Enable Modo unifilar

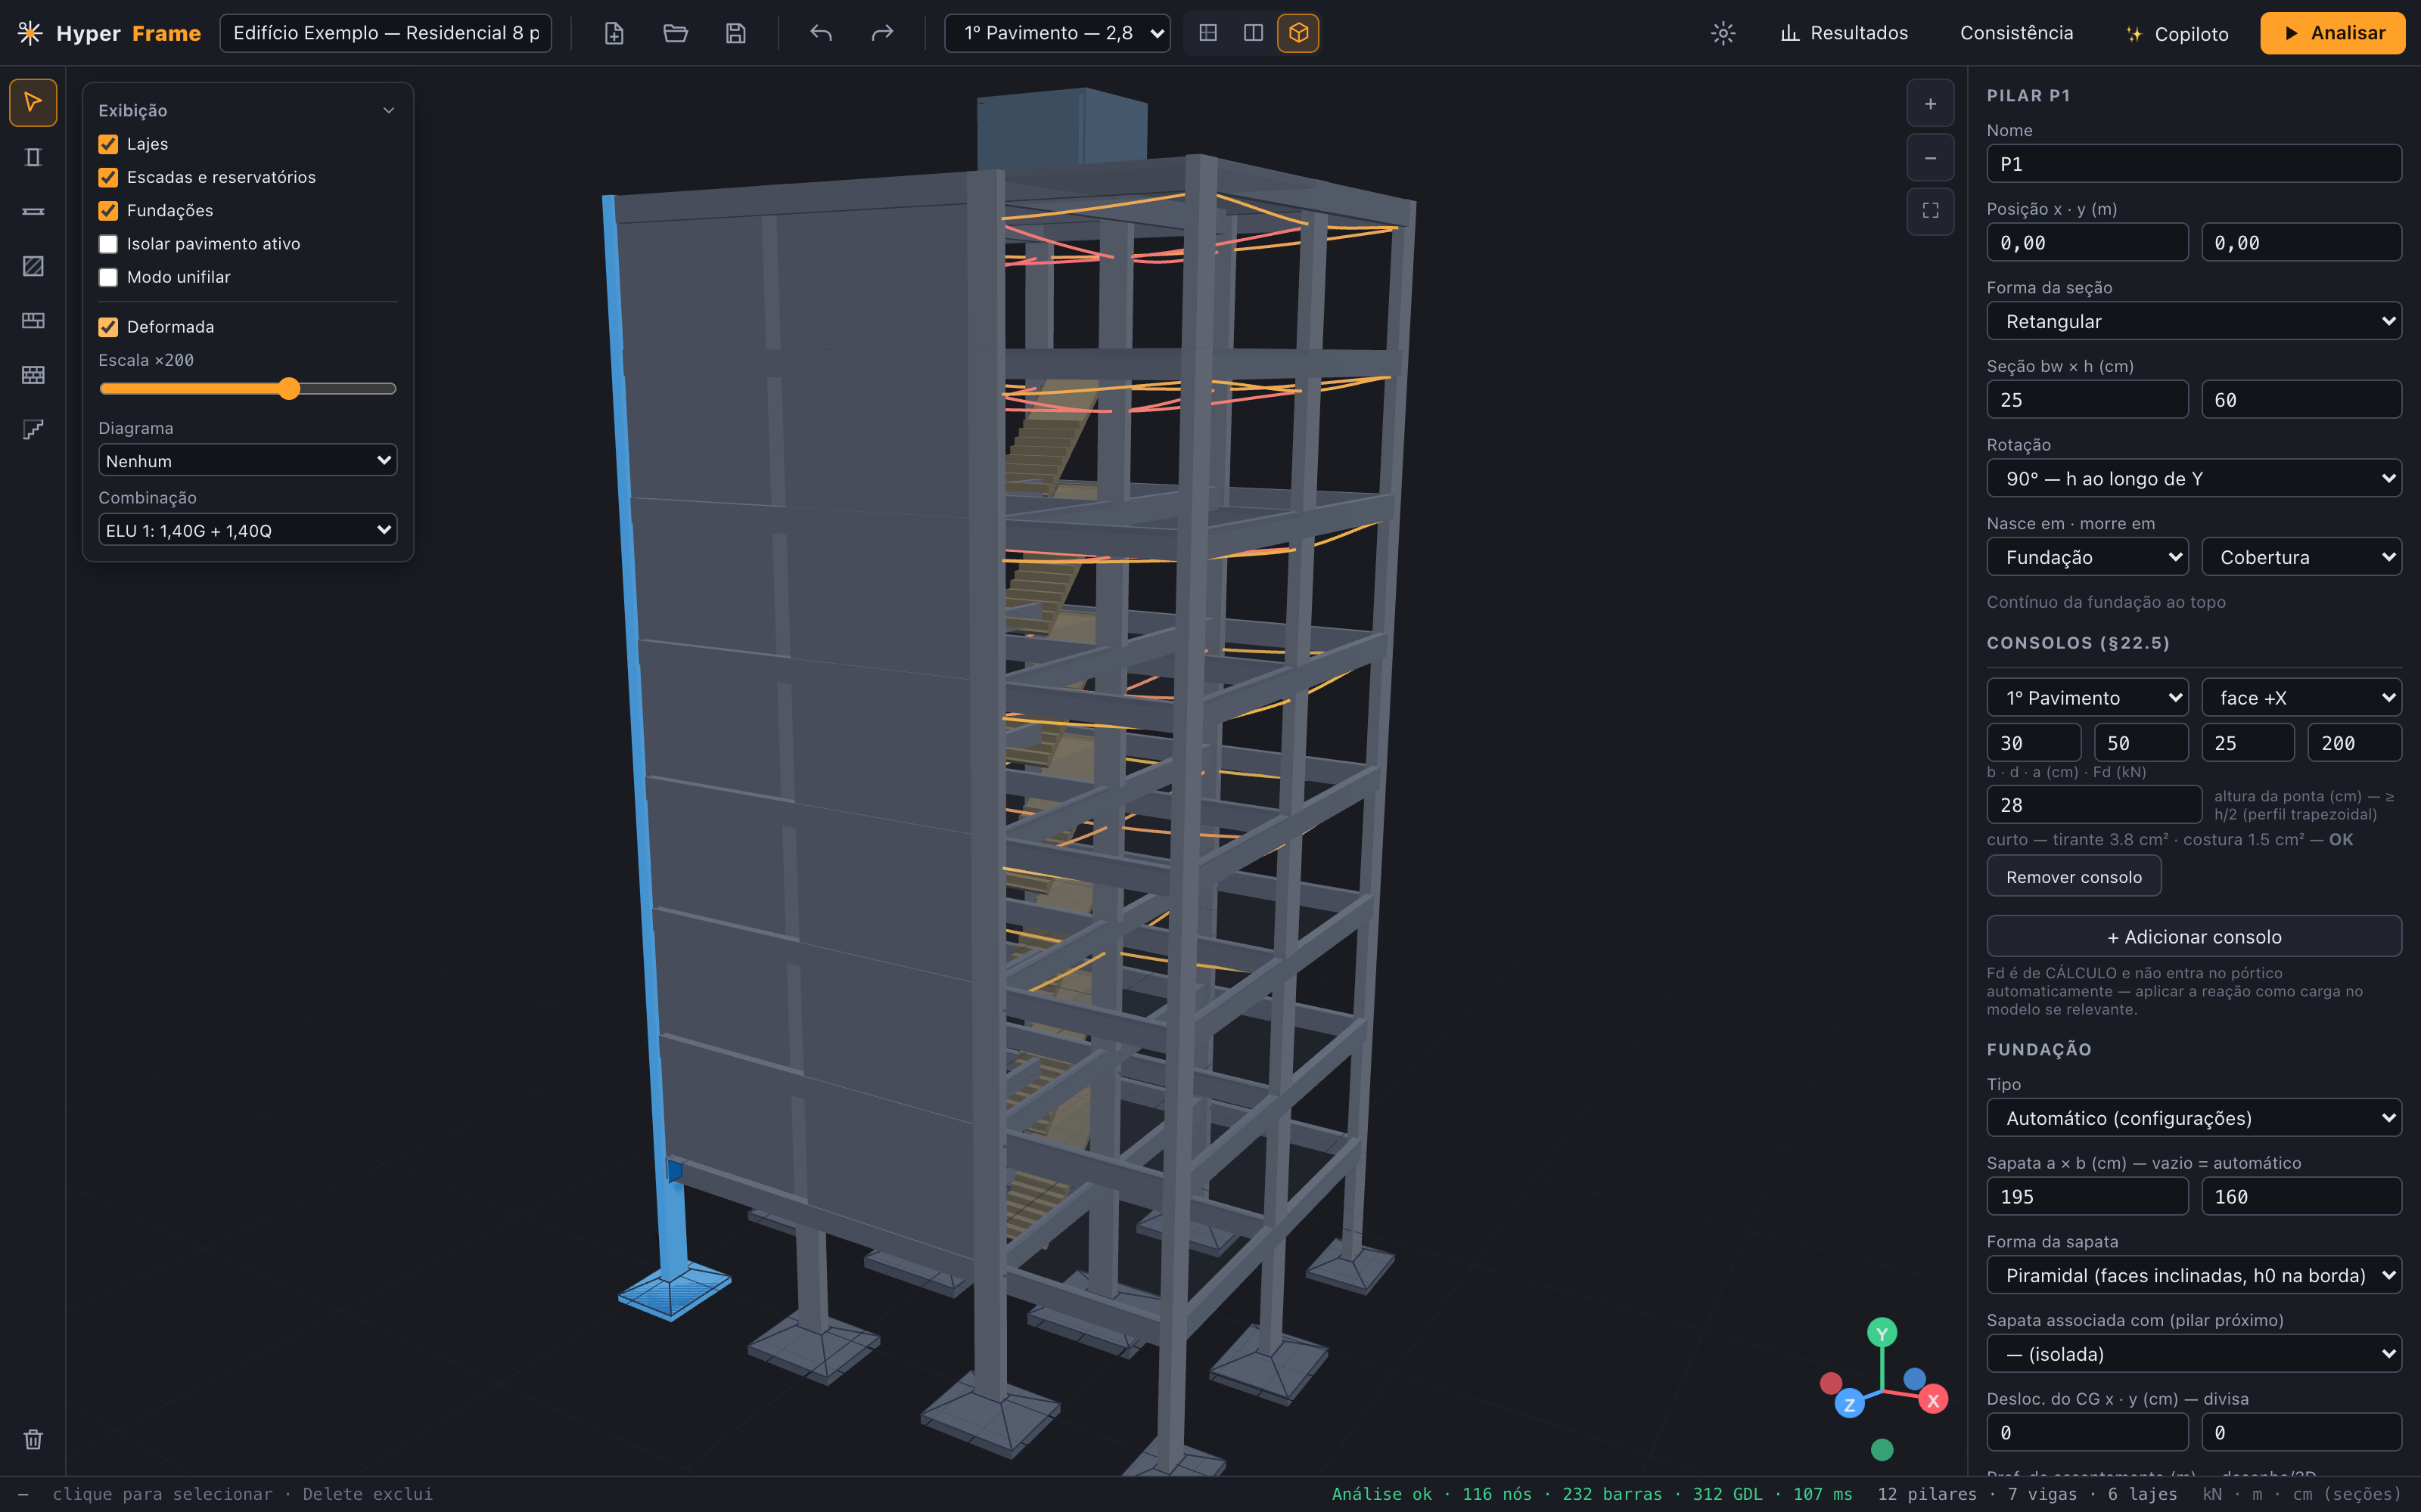108,277
